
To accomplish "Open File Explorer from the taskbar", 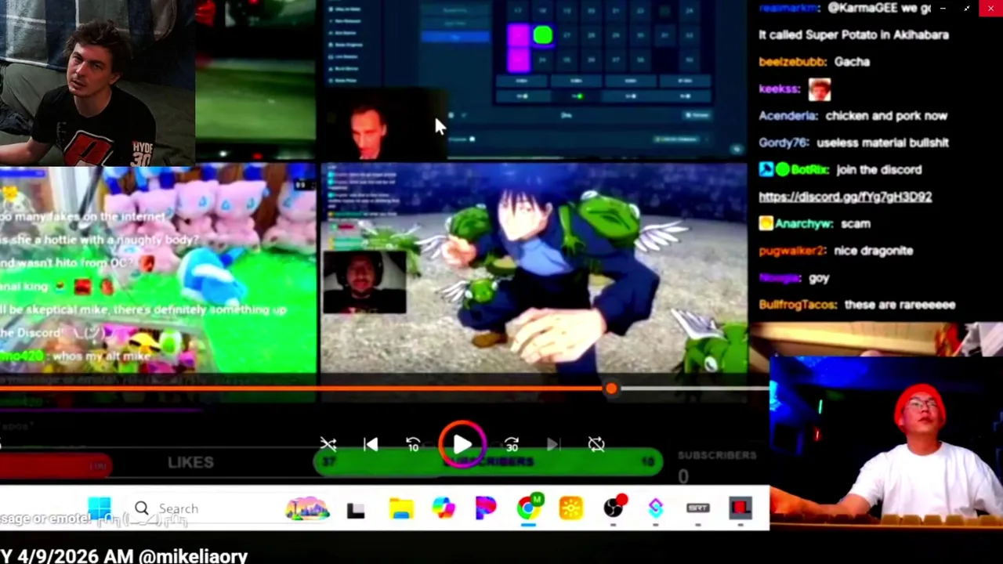I will point(401,509).
